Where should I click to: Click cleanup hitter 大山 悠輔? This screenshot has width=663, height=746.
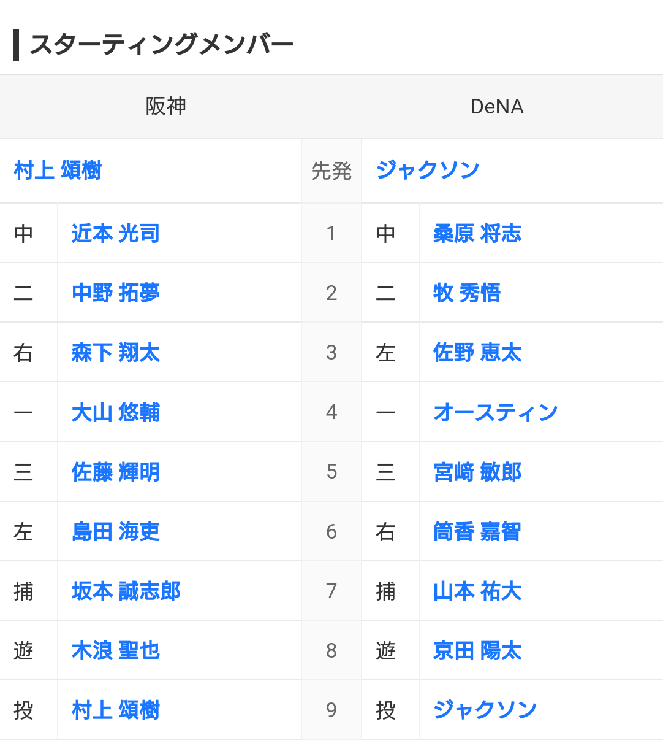tap(115, 412)
